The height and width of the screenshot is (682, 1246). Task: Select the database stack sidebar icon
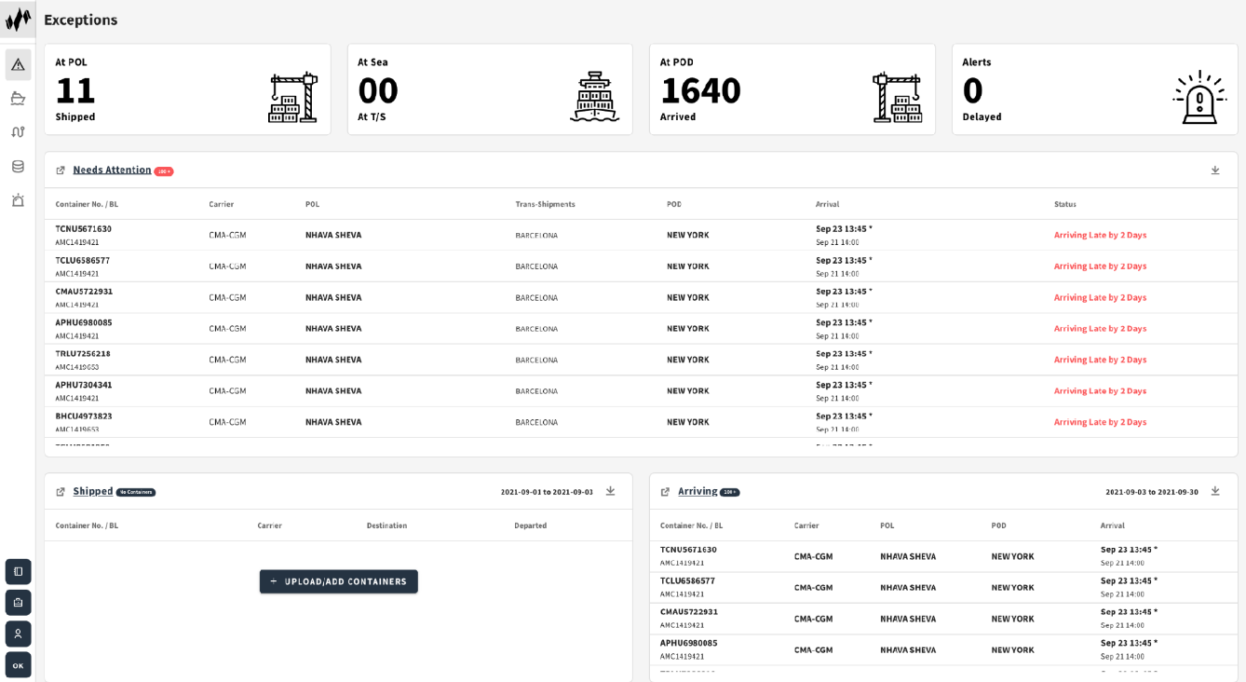18,166
